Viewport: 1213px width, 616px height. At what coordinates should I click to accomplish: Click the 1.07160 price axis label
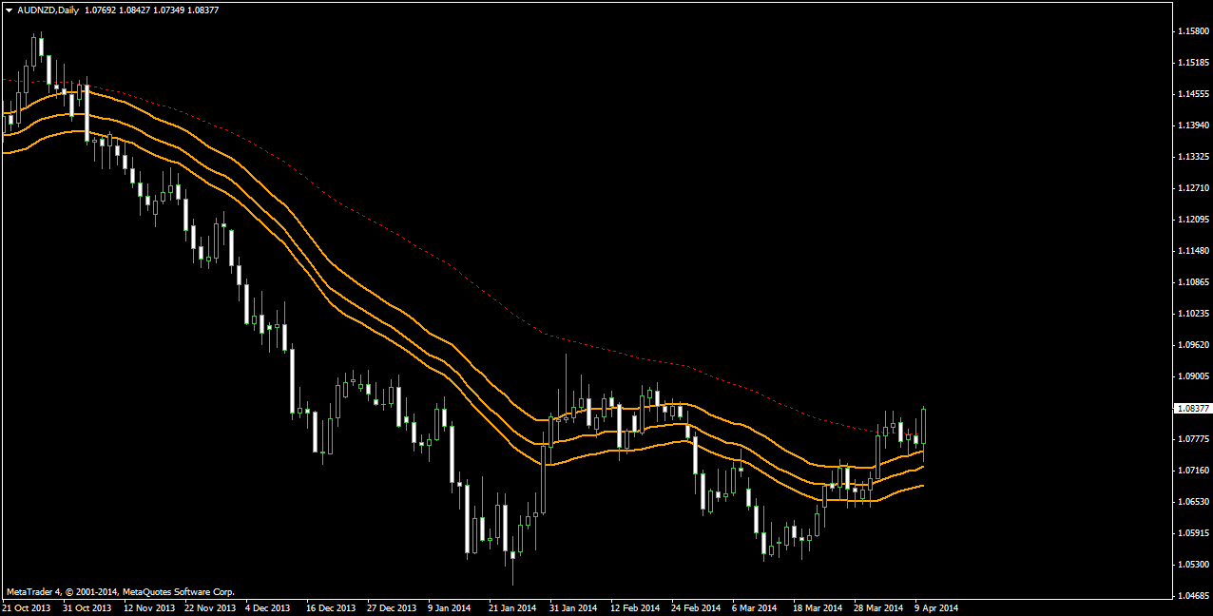click(1192, 471)
